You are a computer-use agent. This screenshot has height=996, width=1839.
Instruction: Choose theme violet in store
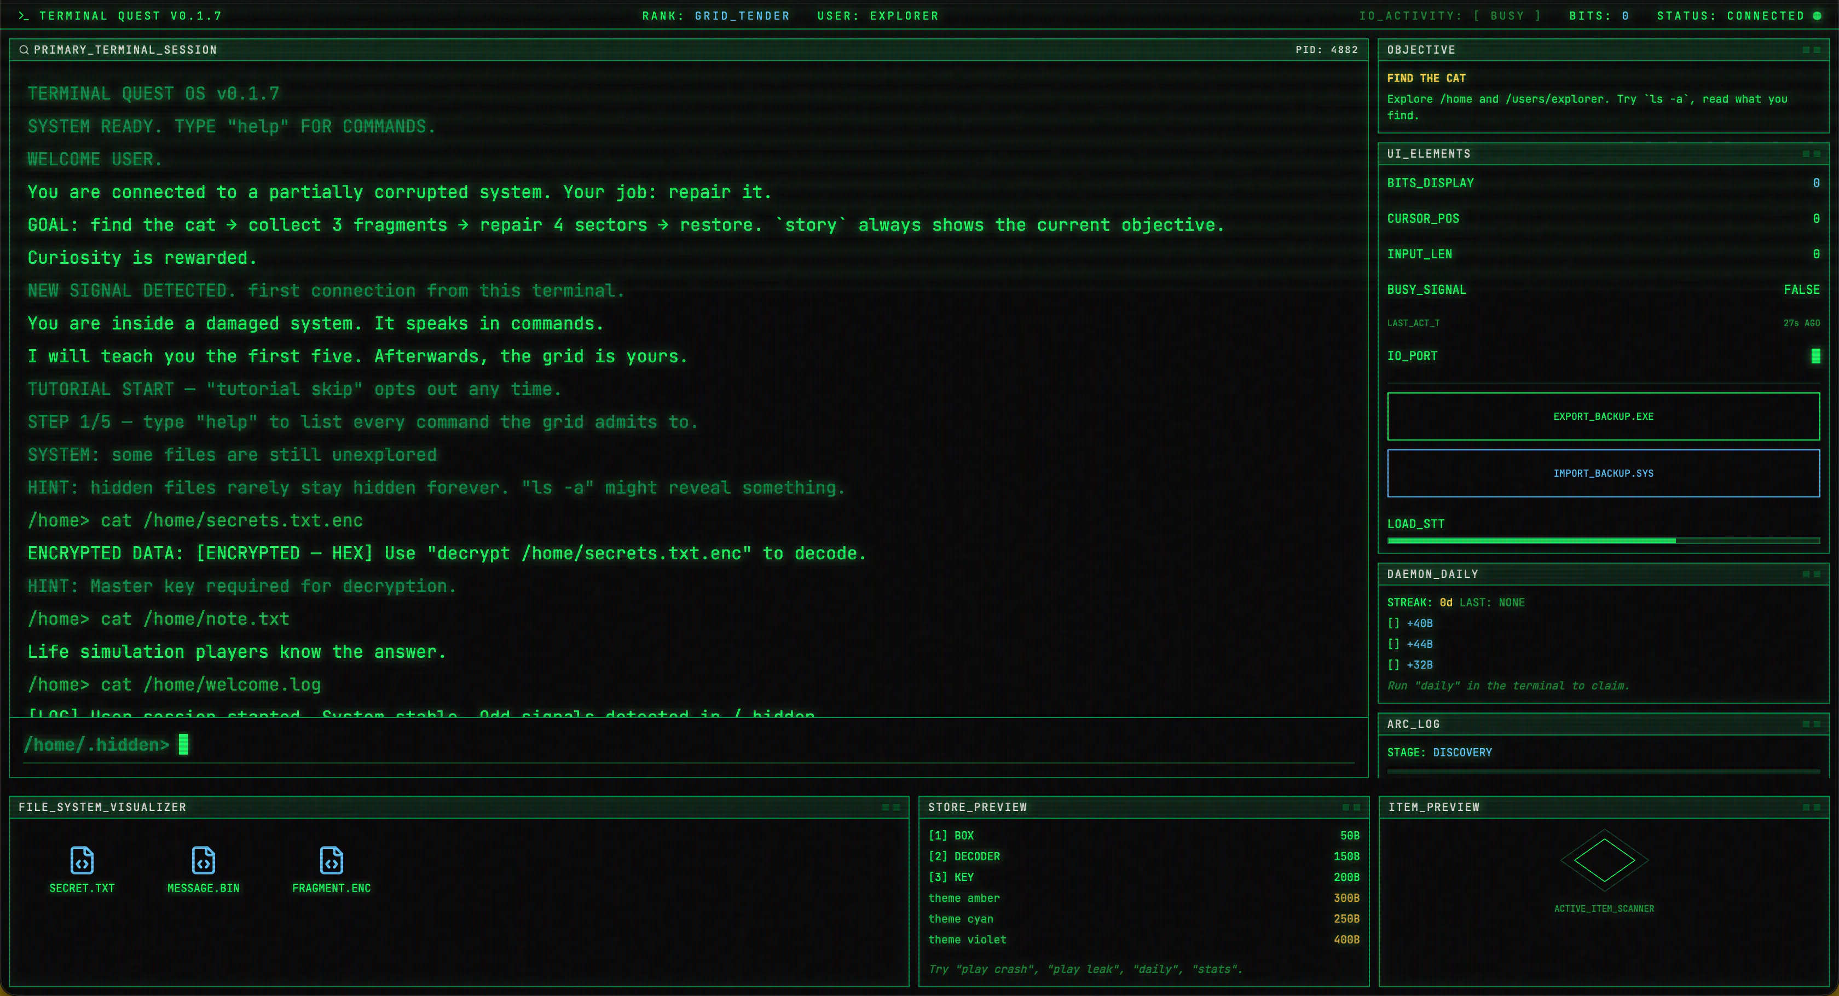click(1144, 940)
